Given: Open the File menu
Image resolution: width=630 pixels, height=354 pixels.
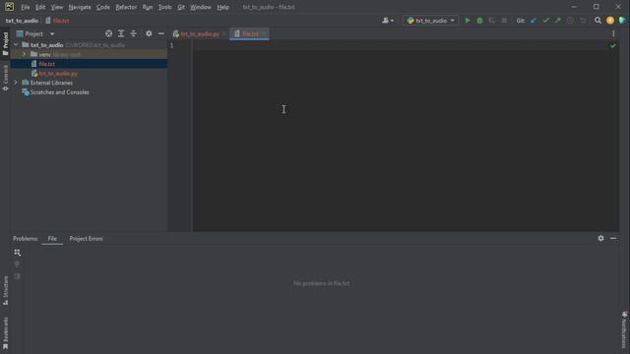Looking at the screenshot, I should (25, 7).
